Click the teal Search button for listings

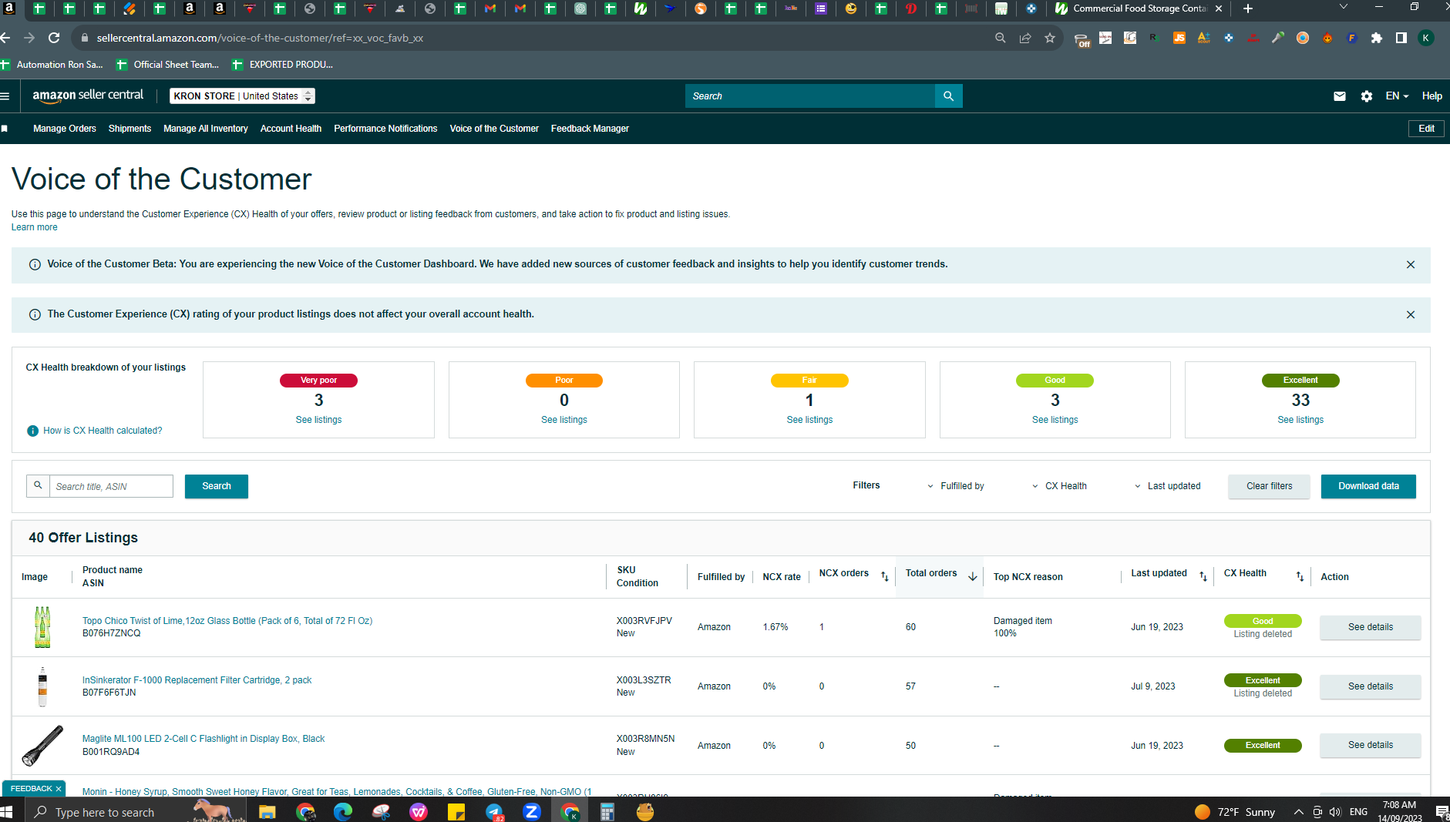(x=217, y=486)
